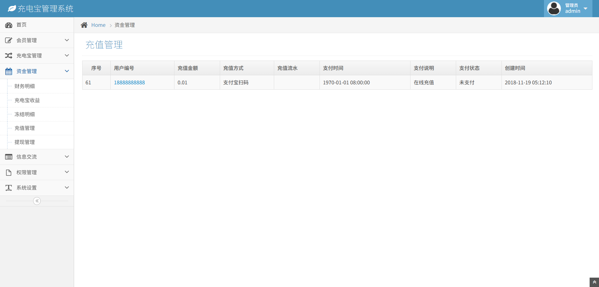
Task: Click the edit icon beside 会员管理
Action: [x=9, y=40]
